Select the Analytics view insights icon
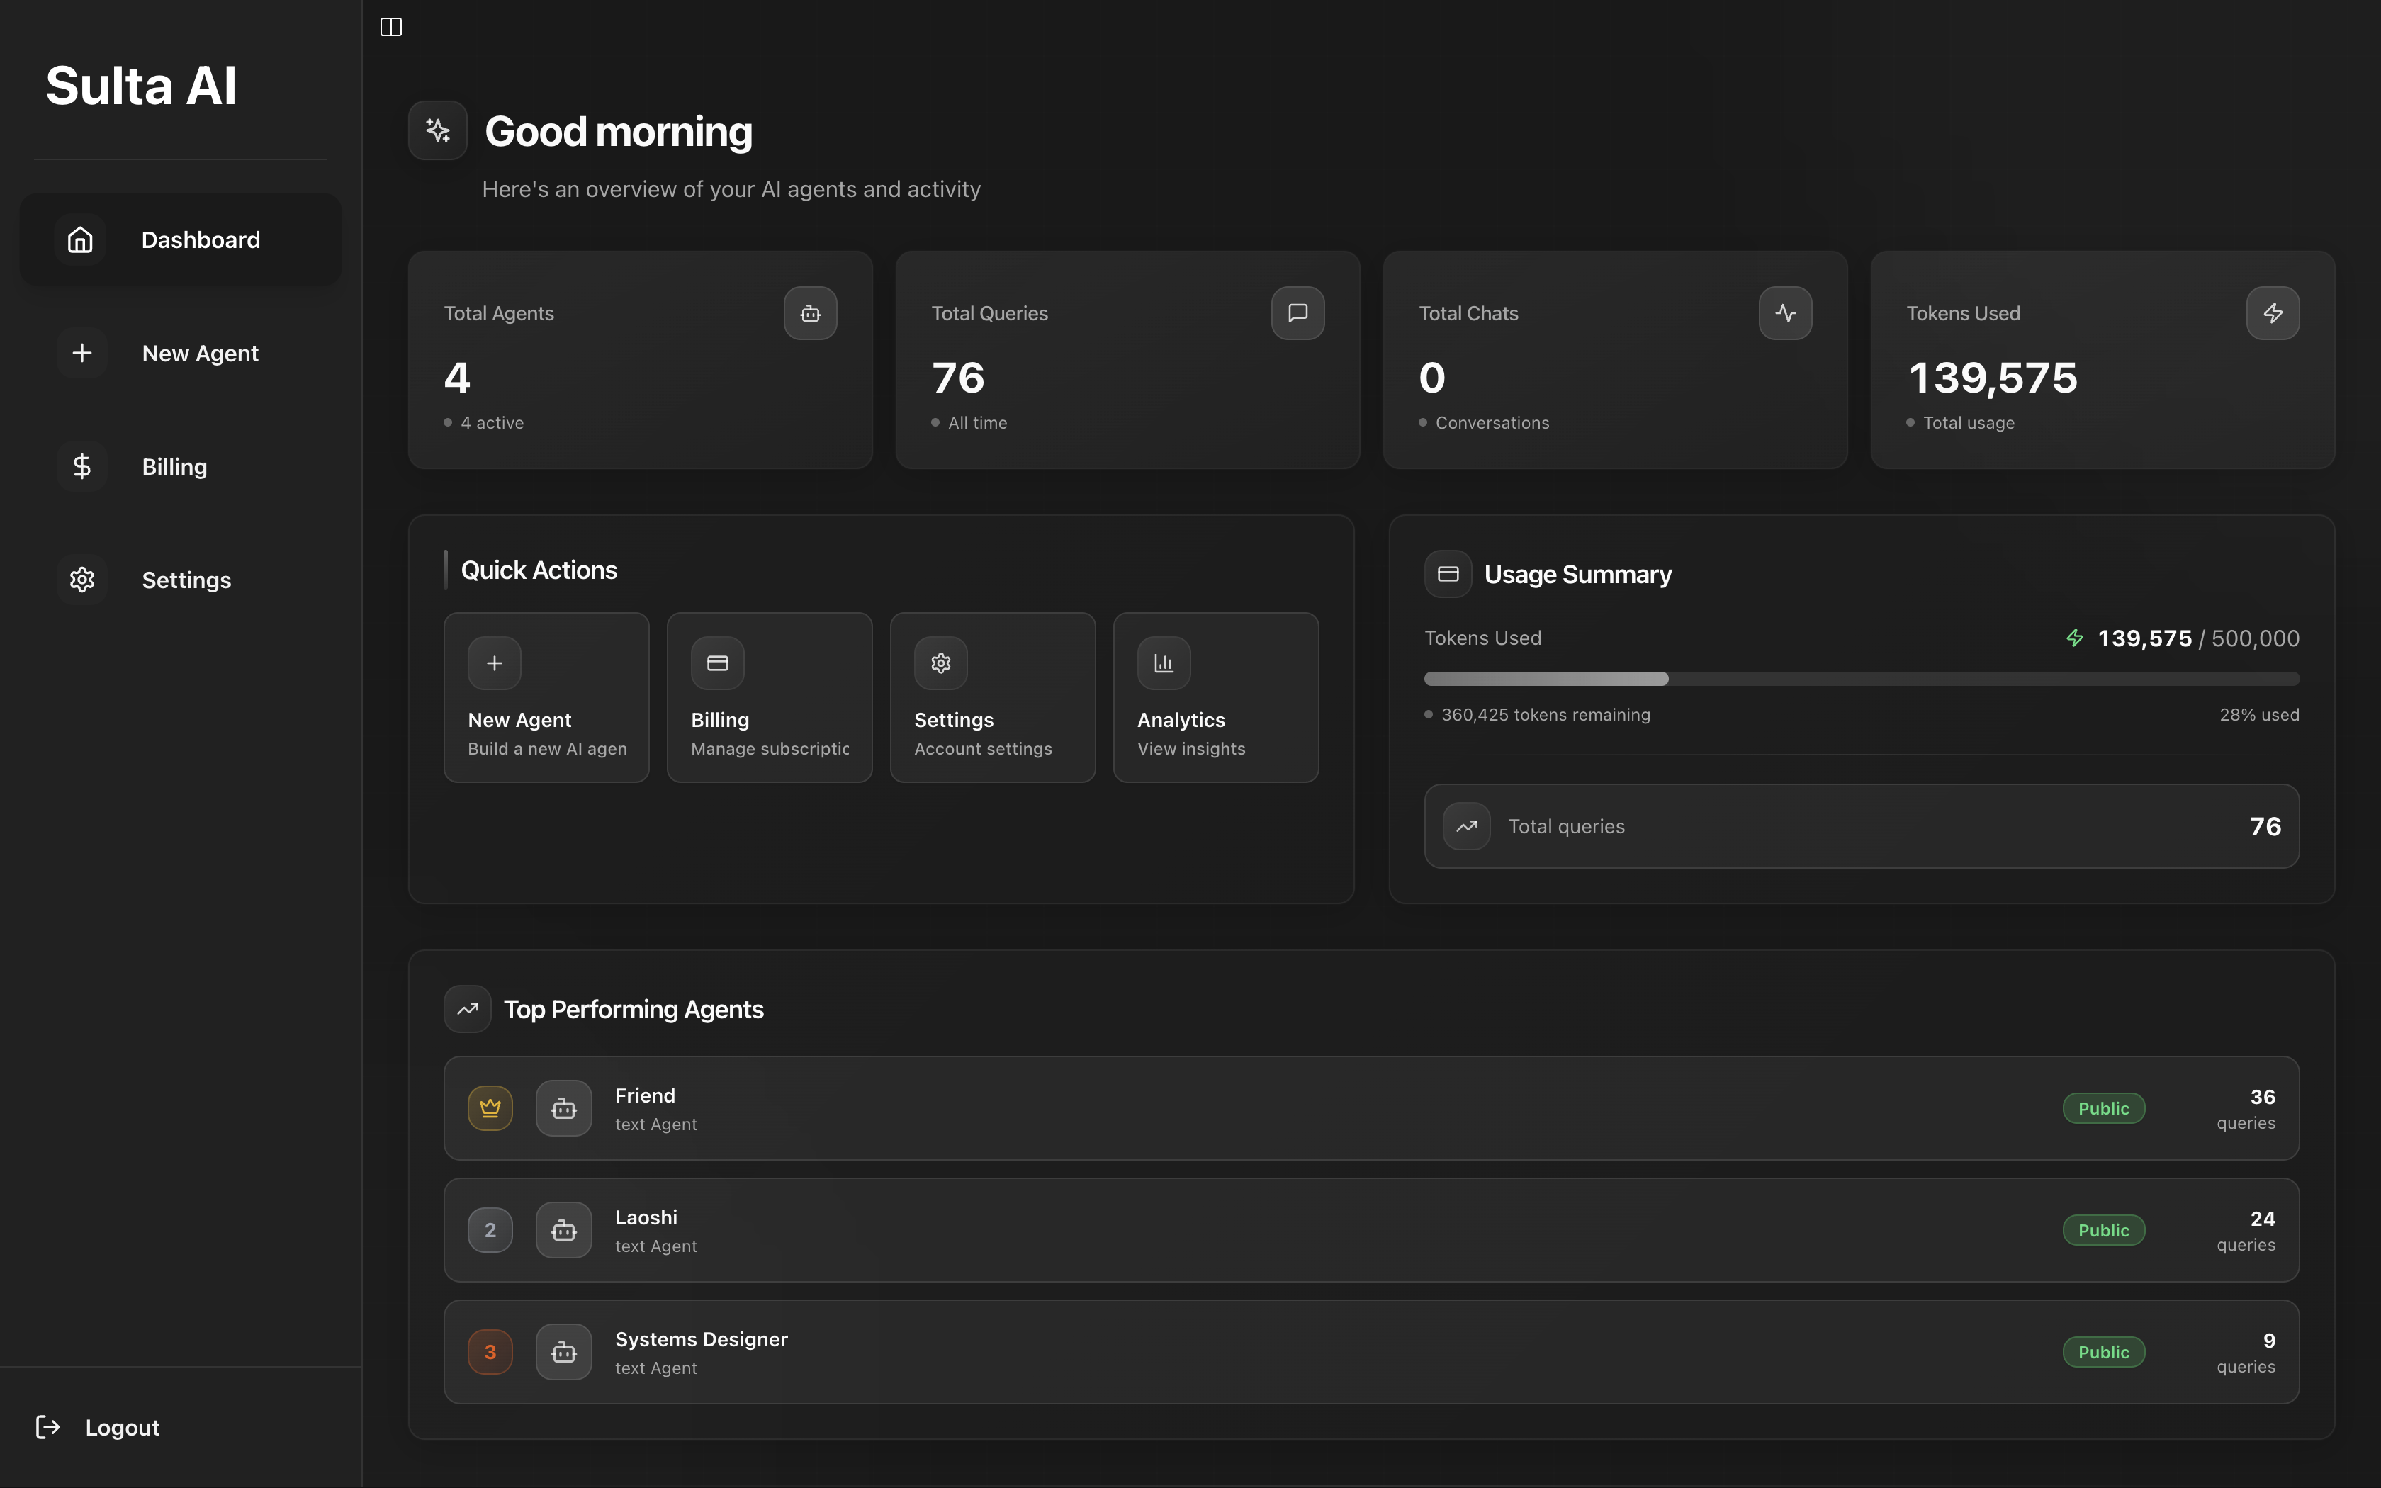Image resolution: width=2381 pixels, height=1488 pixels. [1163, 663]
